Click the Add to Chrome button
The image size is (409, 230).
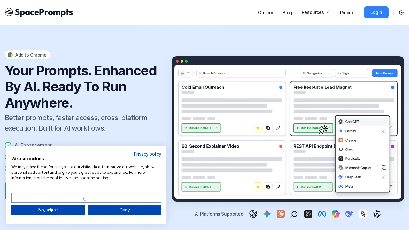(x=27, y=55)
